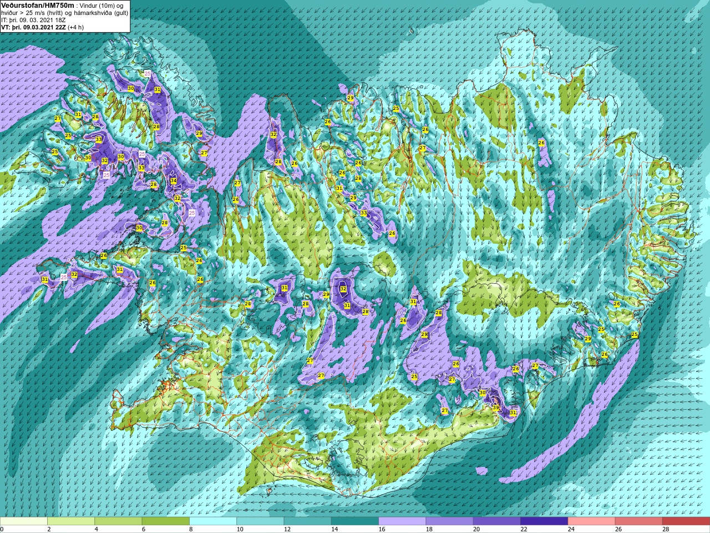710x533 pixels.
Task: Click the 0–2 m/s pale yellow legend swatch
Action: [24, 521]
